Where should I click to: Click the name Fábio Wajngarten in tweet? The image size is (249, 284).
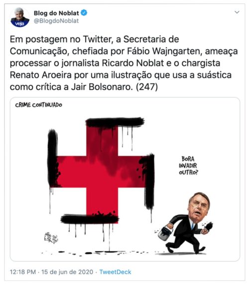click(x=164, y=51)
